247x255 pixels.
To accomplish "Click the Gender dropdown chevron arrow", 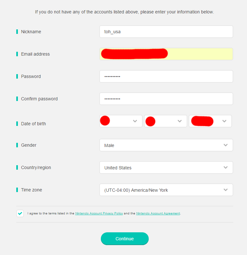I will (x=226, y=145).
